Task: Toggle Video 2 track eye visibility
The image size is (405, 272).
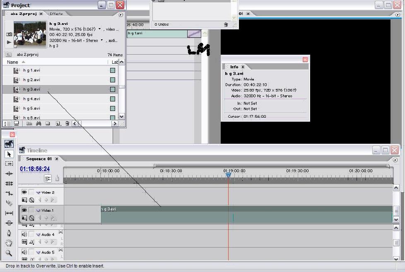Action: (24, 193)
